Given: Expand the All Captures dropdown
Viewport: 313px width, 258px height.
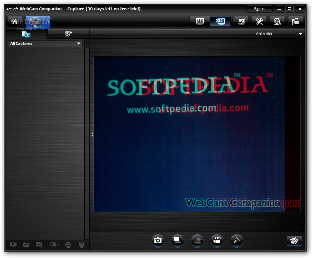Looking at the screenshot, I should click(45, 43).
